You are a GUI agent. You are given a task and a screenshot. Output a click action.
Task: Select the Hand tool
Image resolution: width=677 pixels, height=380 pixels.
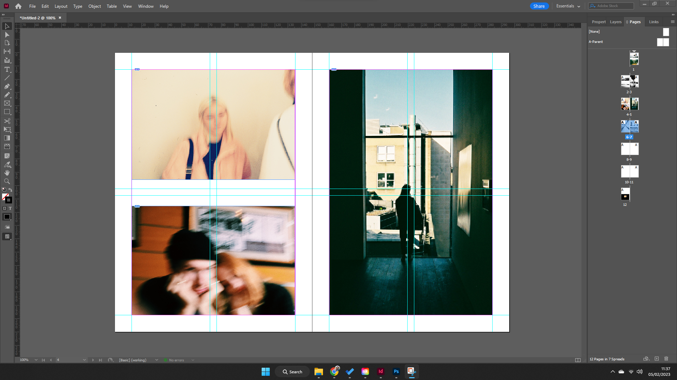tap(7, 173)
